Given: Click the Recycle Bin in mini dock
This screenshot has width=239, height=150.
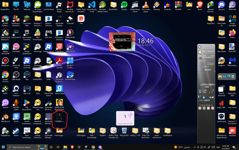Looking at the screenshot, I should [x=233, y=77].
